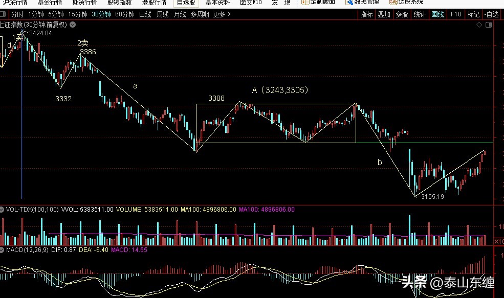The width and height of the screenshot is (504, 298).
Task: Click the 3386 price annotation
Action: coord(87,52)
